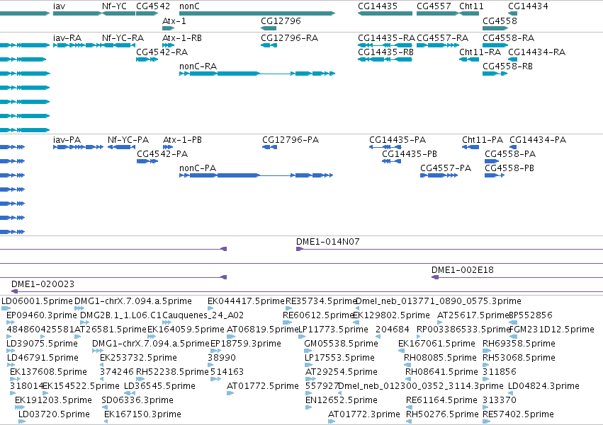Select the LD04824.3prime EST label
The width and height of the screenshot is (603, 425).
[x=543, y=386]
